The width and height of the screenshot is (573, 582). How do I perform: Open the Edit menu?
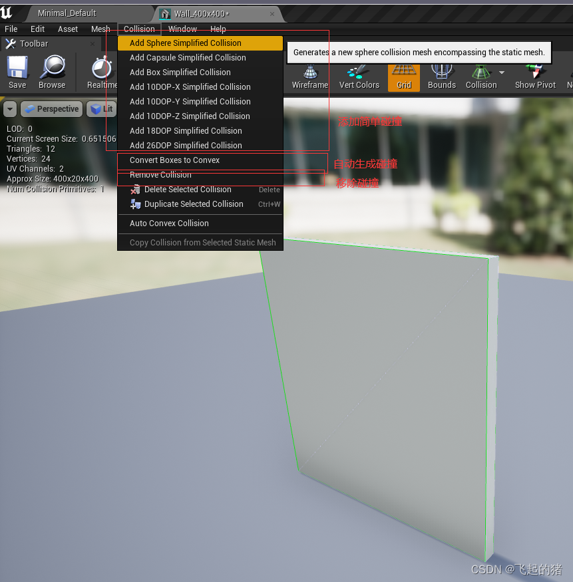(x=37, y=29)
